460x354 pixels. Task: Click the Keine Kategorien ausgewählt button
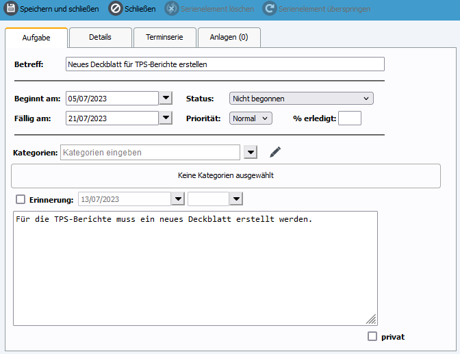[x=226, y=175]
